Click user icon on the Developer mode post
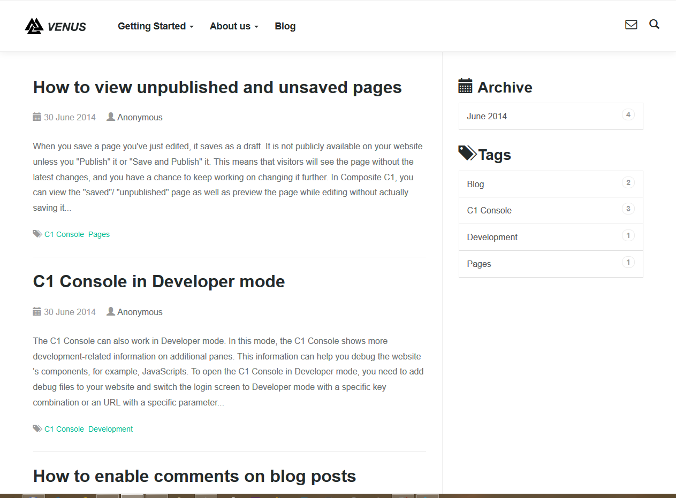 click(111, 312)
